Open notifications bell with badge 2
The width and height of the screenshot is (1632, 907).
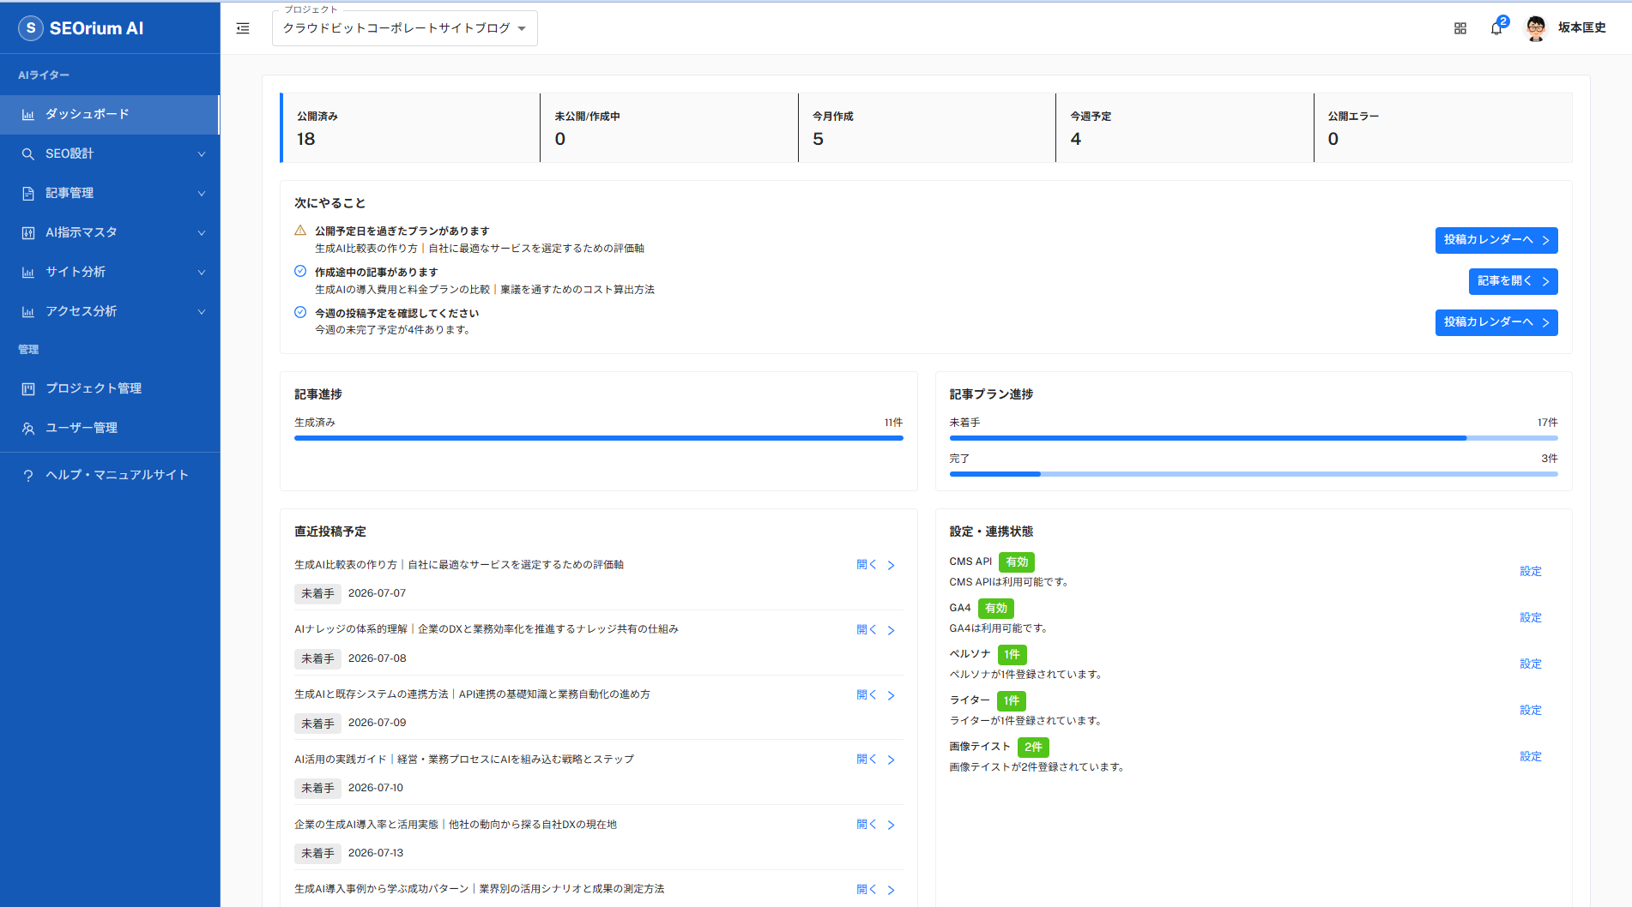click(x=1497, y=27)
